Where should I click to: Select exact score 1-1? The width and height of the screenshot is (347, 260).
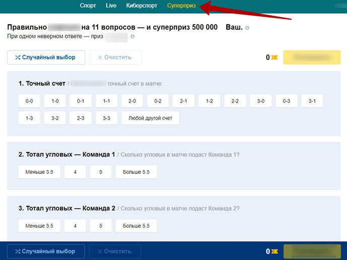106,101
